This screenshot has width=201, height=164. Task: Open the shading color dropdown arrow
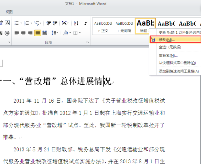pos(70,33)
